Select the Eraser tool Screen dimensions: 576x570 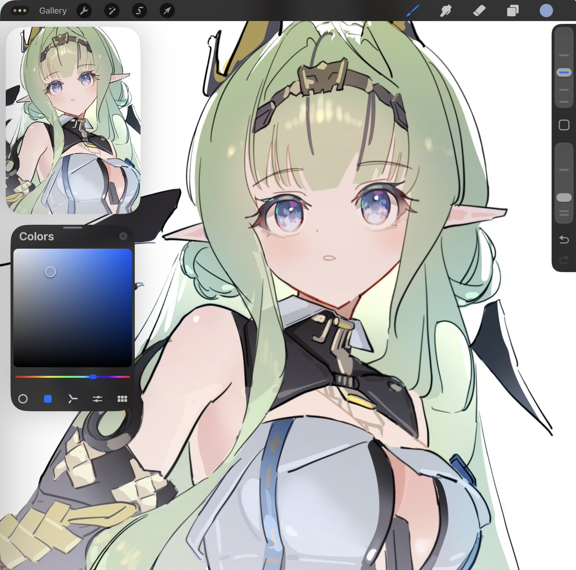tap(478, 11)
